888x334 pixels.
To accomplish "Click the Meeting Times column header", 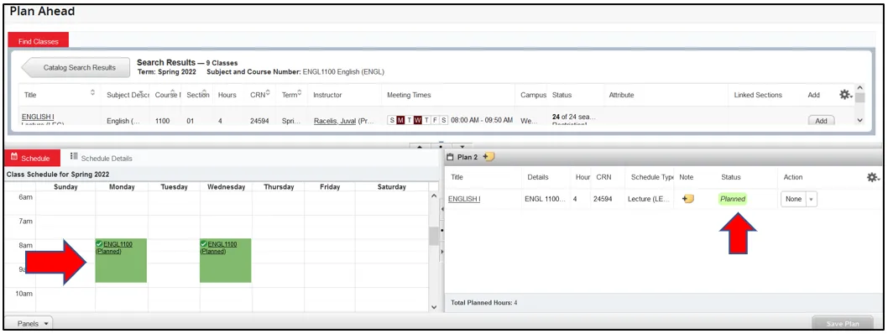I will point(409,95).
